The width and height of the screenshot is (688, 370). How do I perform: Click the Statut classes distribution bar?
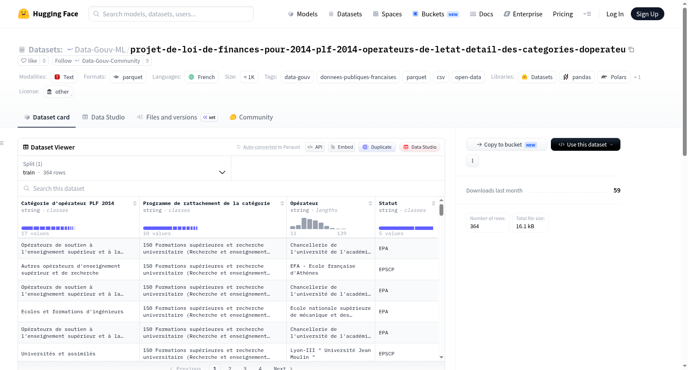(x=406, y=228)
